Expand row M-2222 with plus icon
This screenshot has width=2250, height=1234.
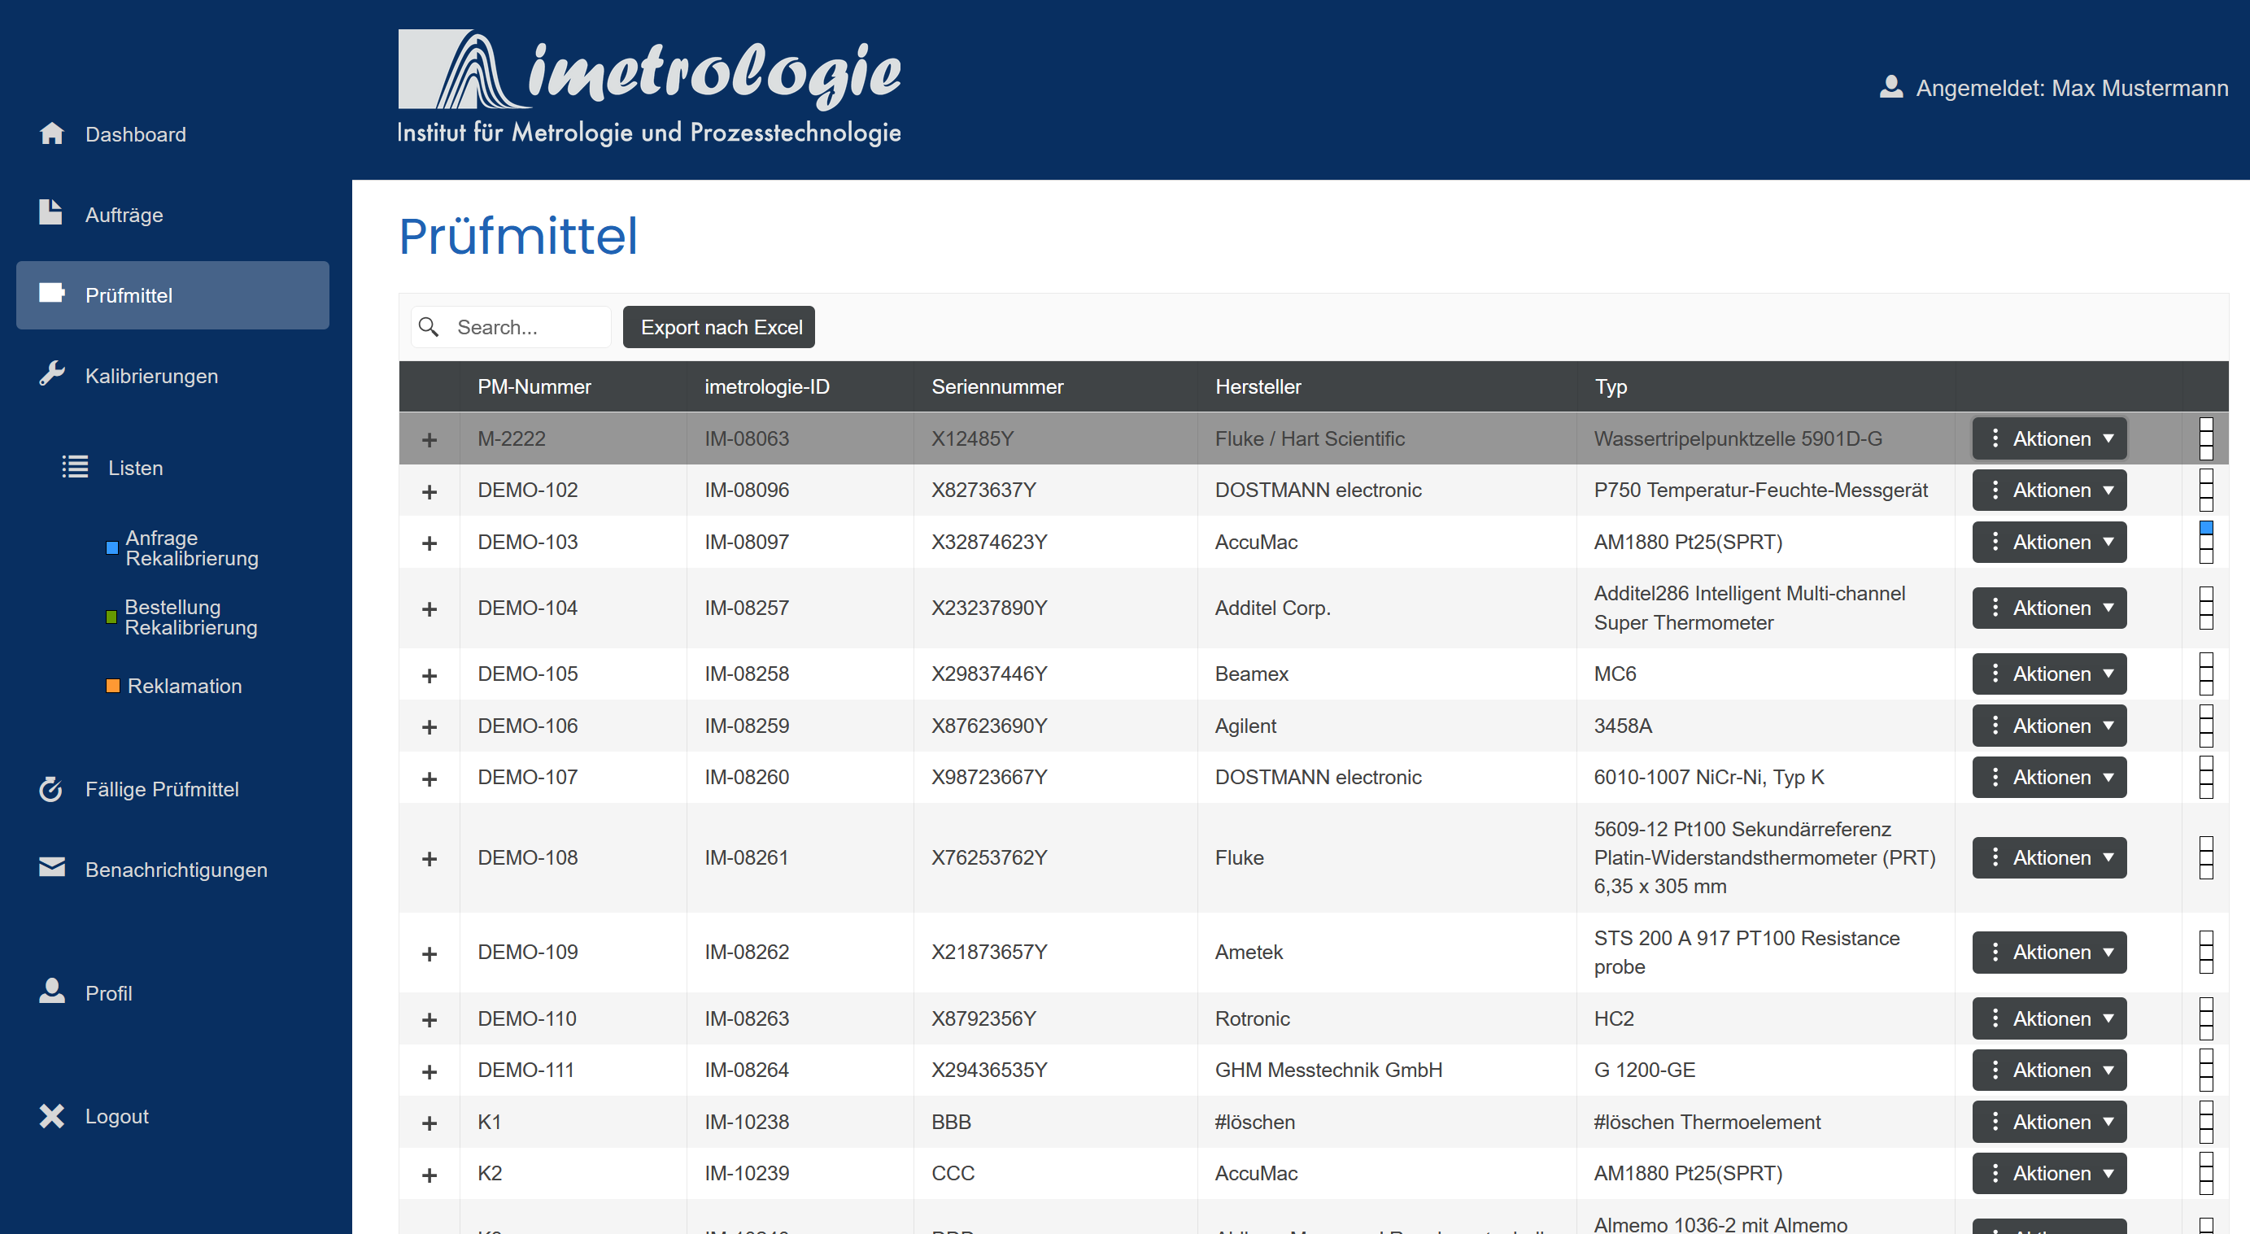point(429,439)
